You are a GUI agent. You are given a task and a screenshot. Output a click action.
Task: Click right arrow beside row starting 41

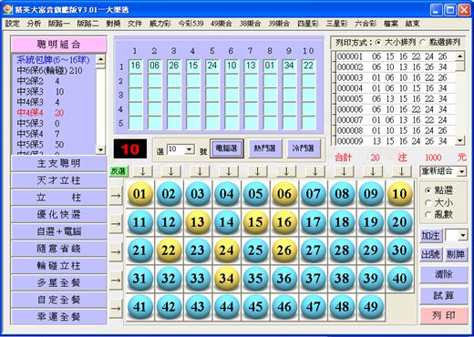tap(116, 309)
